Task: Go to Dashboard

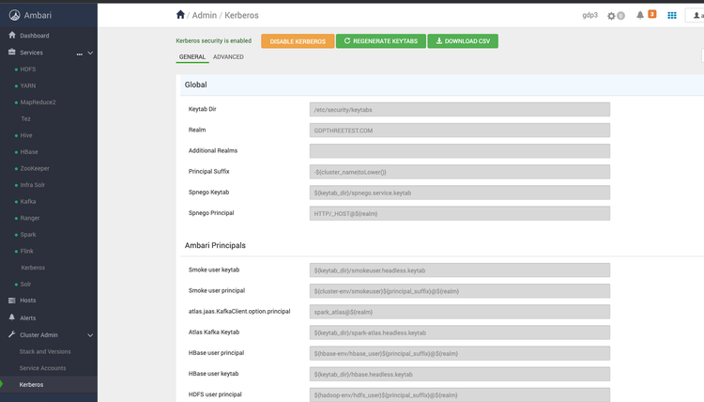Action: pos(35,36)
